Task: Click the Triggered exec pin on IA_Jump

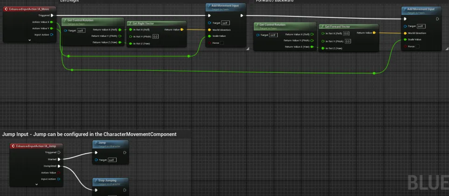Action: [x=59, y=153]
